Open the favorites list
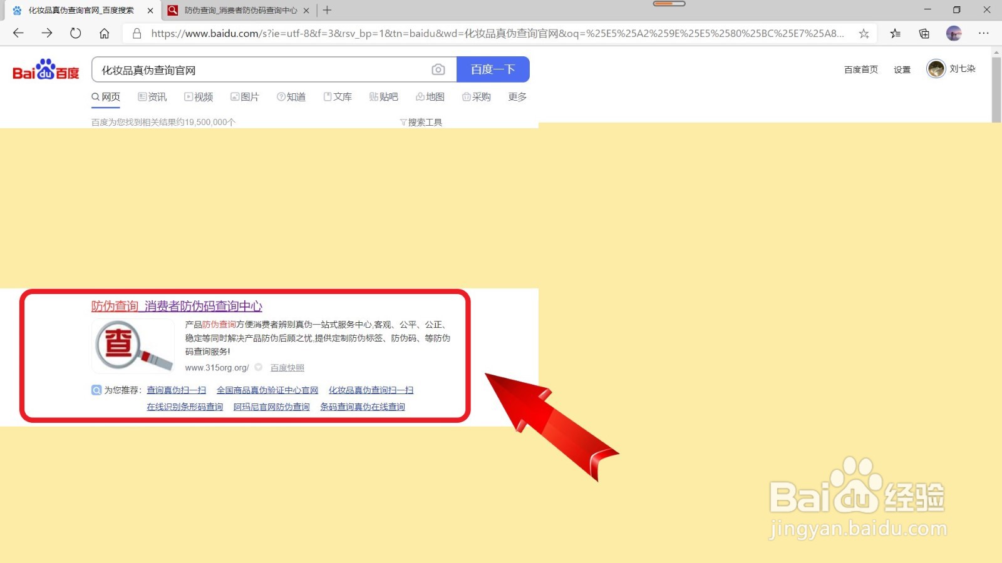This screenshot has height=563, width=1002. pyautogui.click(x=896, y=34)
